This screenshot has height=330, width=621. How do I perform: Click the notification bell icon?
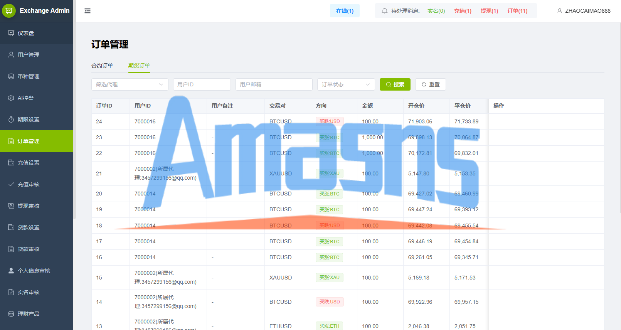pyautogui.click(x=385, y=11)
